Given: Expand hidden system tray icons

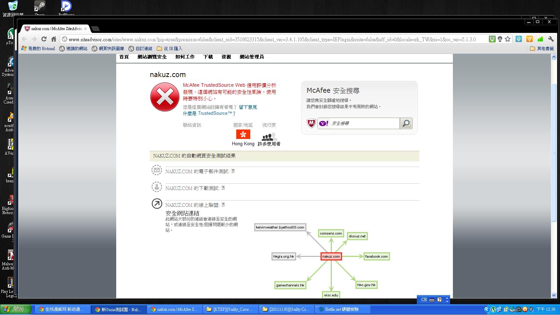Looking at the screenshot, I should point(486,309).
